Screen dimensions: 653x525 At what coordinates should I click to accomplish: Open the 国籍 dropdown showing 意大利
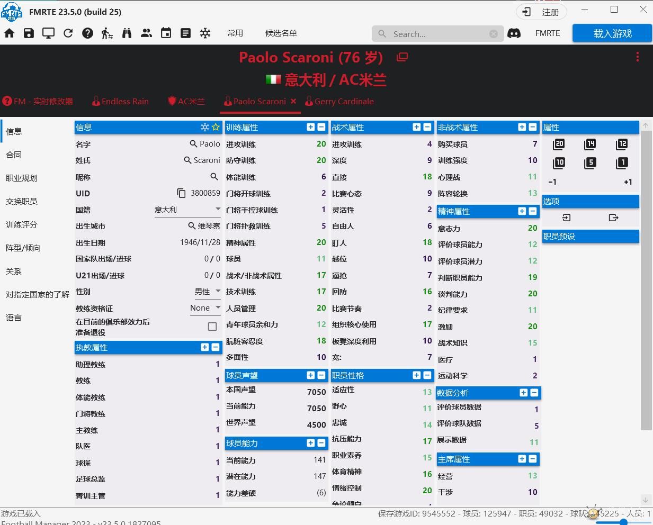pyautogui.click(x=187, y=210)
